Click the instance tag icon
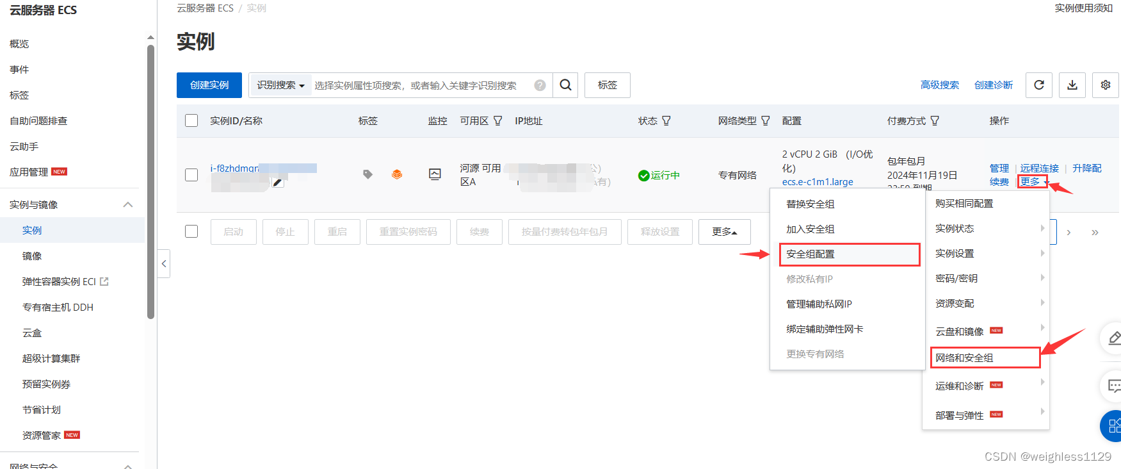Image resolution: width=1121 pixels, height=469 pixels. 367,174
